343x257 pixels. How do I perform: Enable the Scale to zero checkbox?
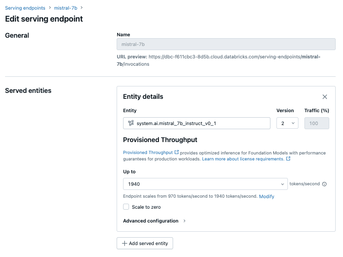(x=126, y=207)
